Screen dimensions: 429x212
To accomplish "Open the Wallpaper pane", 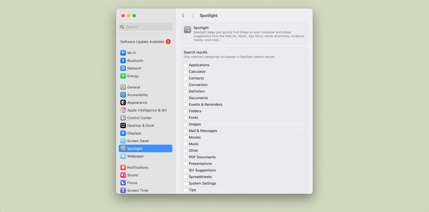I will [145, 156].
